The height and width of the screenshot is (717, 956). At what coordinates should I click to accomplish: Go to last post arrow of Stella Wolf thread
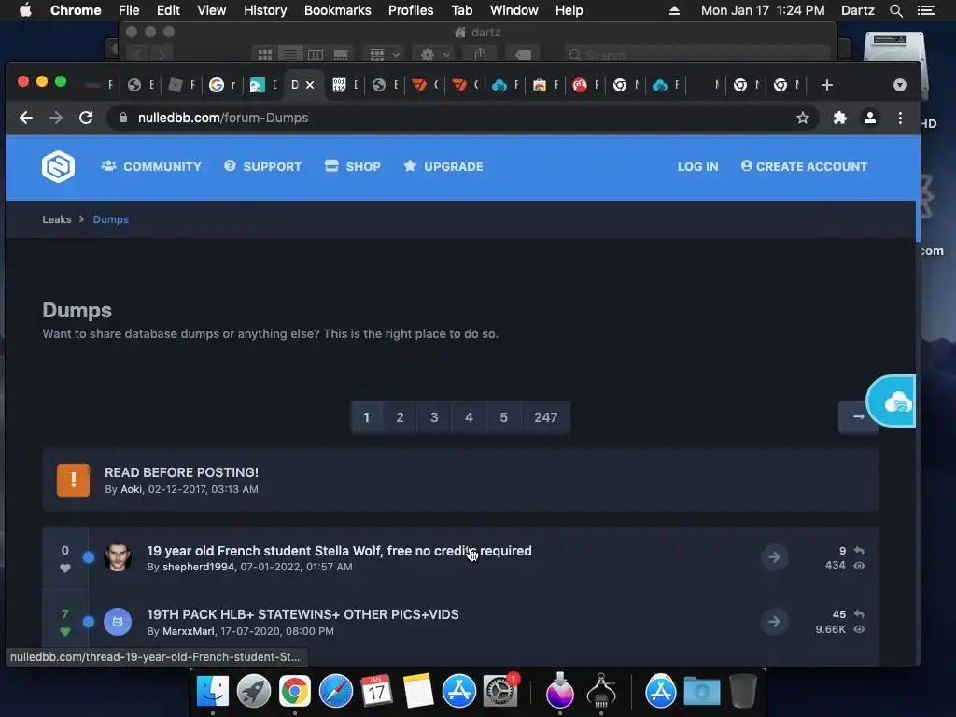pos(774,557)
